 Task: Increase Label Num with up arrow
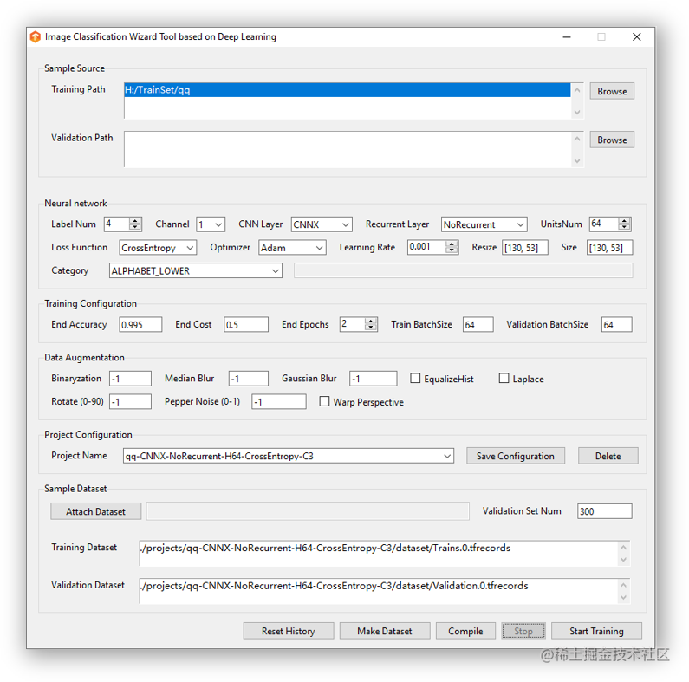(135, 221)
